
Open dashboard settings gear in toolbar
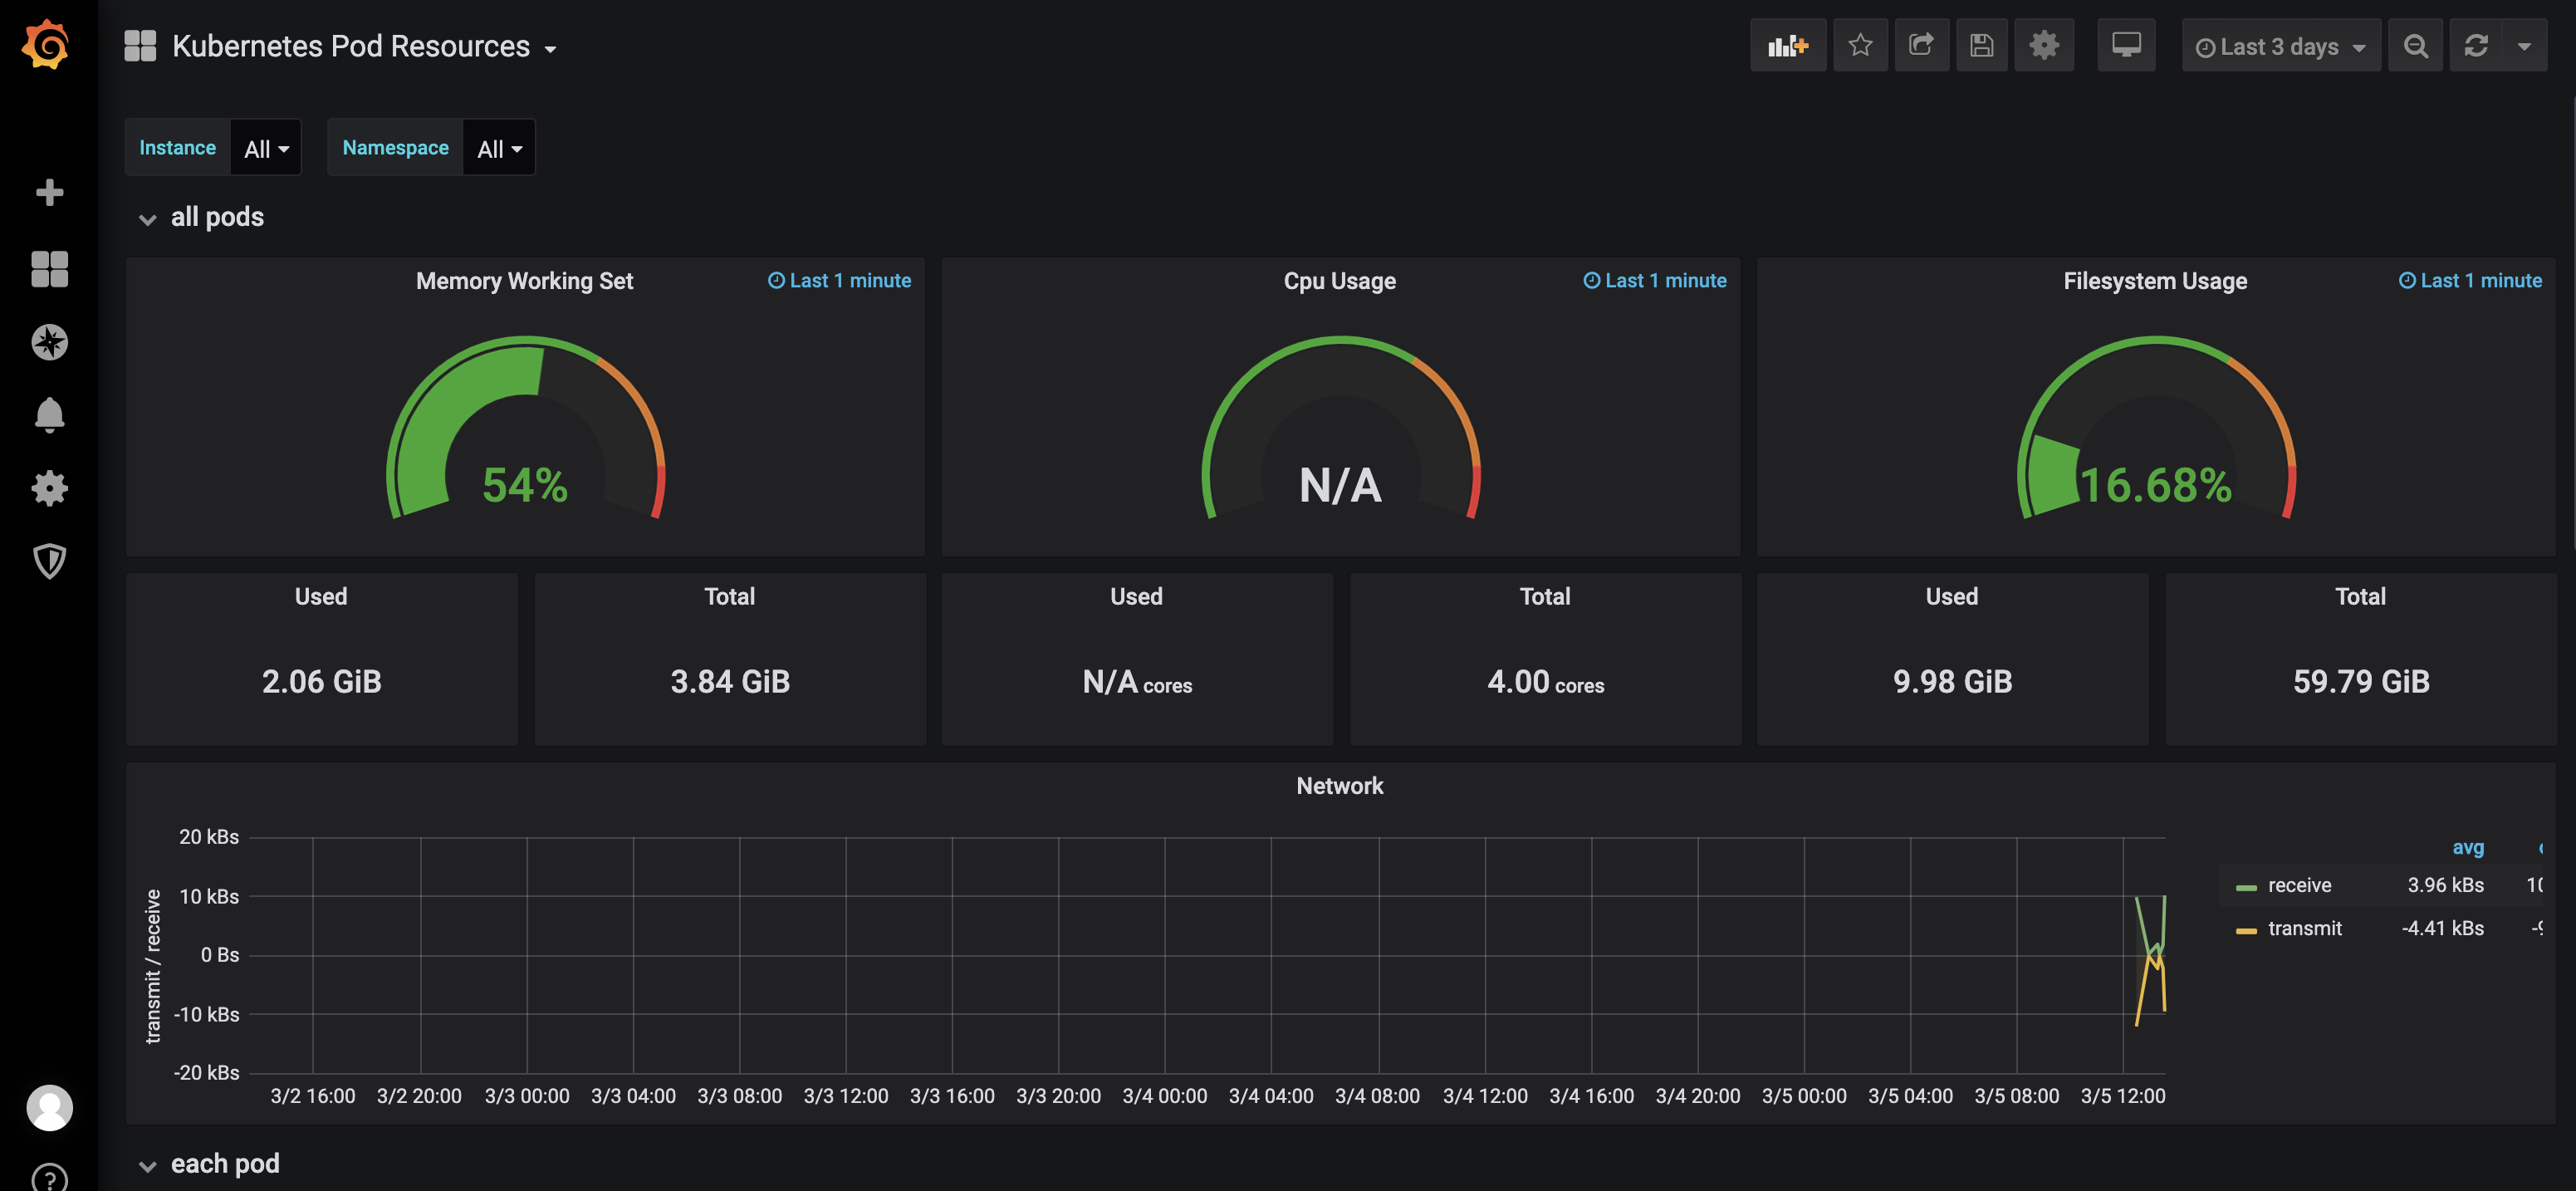2043,46
